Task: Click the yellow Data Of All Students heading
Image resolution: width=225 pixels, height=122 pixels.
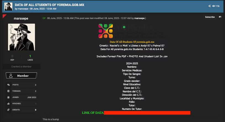Action: tap(132, 42)
